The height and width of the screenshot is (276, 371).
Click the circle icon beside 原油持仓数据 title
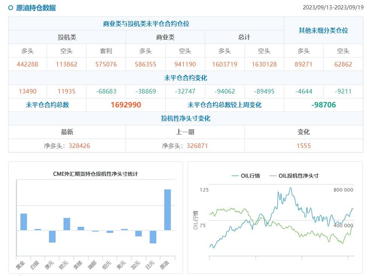(x=11, y=8)
